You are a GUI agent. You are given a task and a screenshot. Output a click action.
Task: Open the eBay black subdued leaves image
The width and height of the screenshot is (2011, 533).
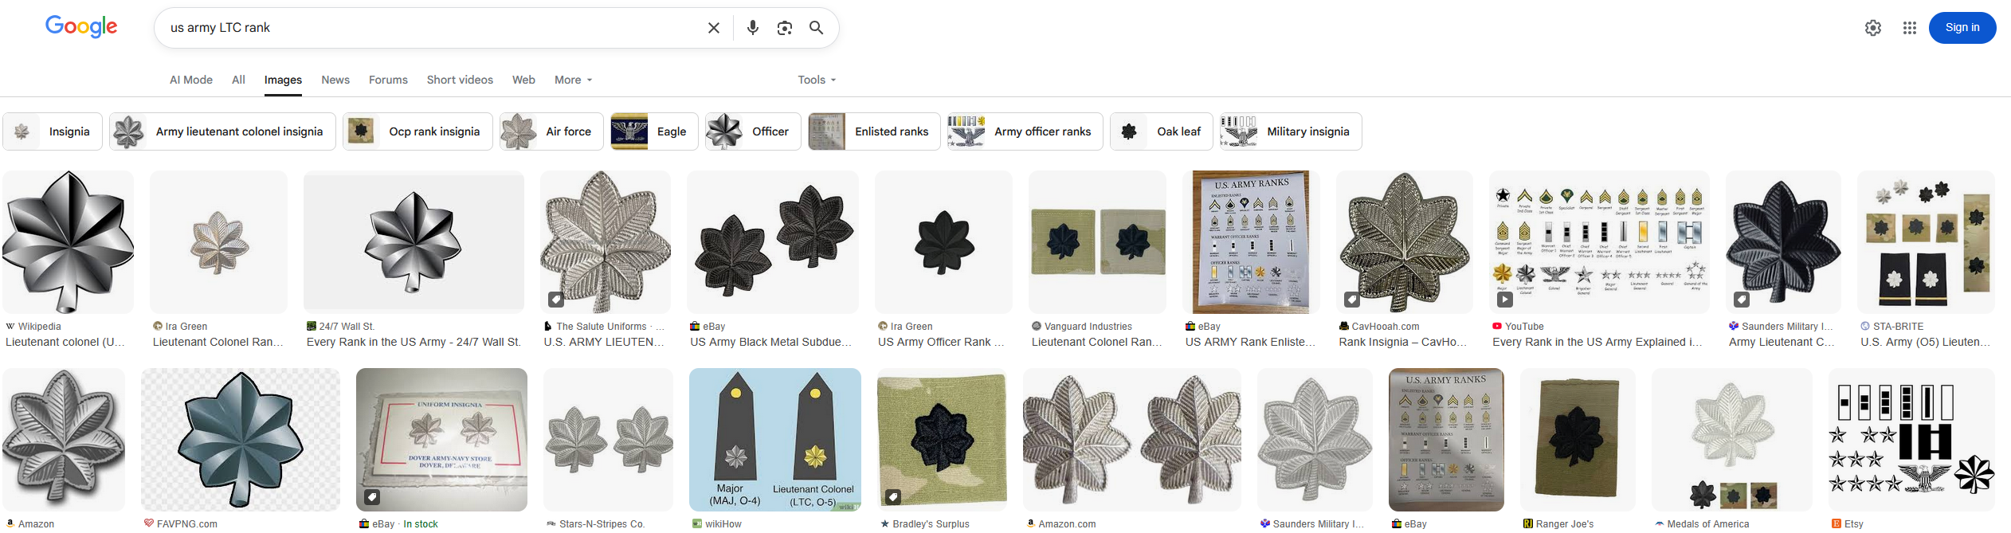(x=773, y=241)
